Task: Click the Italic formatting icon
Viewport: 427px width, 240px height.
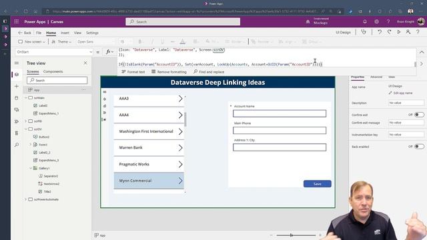Action: (x=152, y=41)
